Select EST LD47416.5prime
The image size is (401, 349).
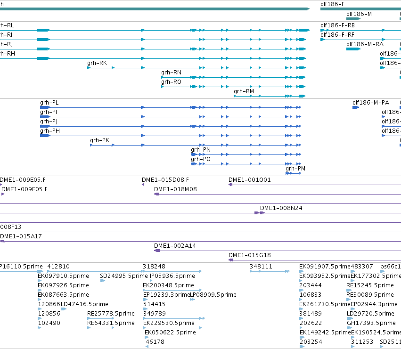pyautogui.click(x=84, y=304)
